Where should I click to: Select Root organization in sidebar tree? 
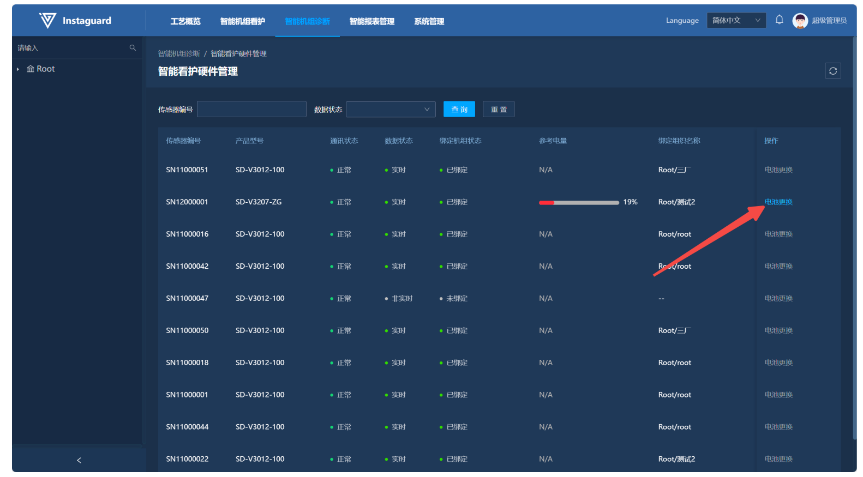45,69
